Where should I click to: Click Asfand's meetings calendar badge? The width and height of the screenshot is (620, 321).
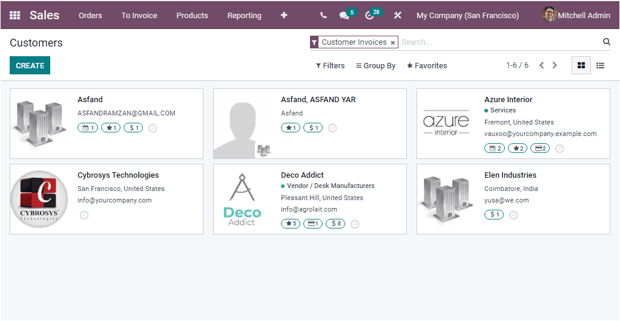[87, 128]
